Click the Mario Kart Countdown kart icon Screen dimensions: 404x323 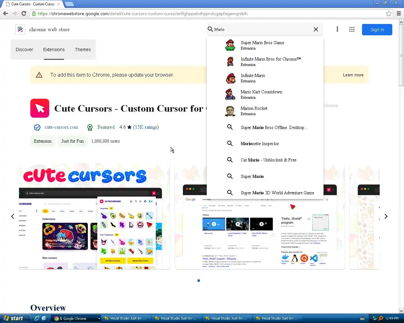[x=230, y=94]
